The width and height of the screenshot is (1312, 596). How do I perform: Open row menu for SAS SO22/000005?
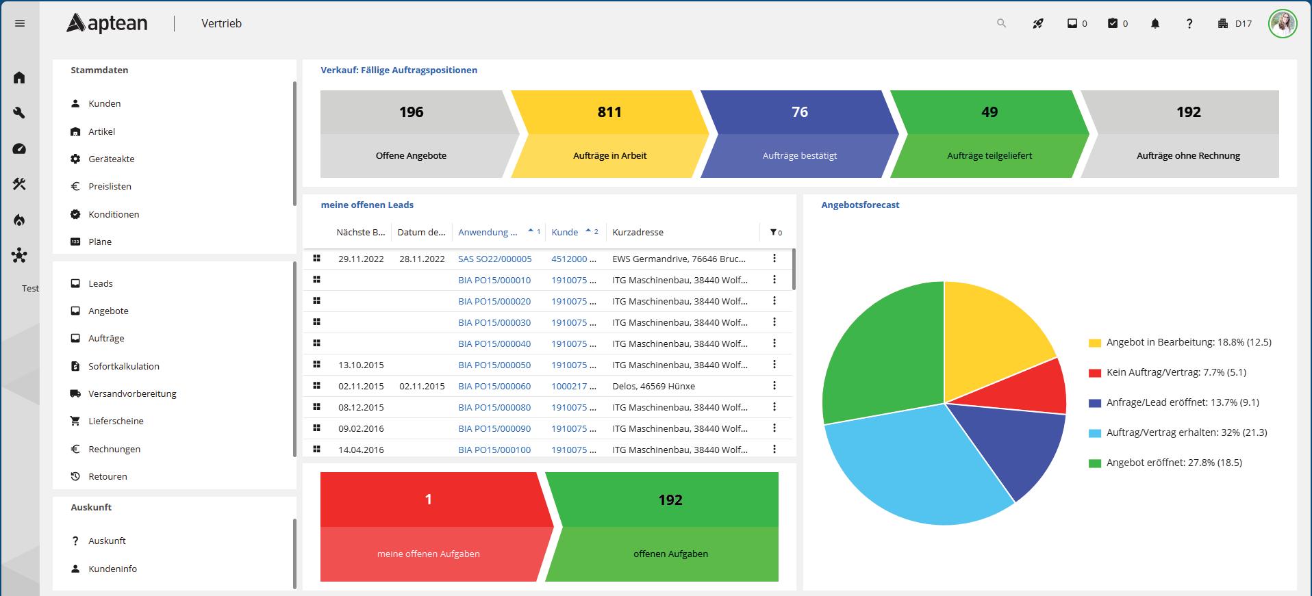pos(774,259)
